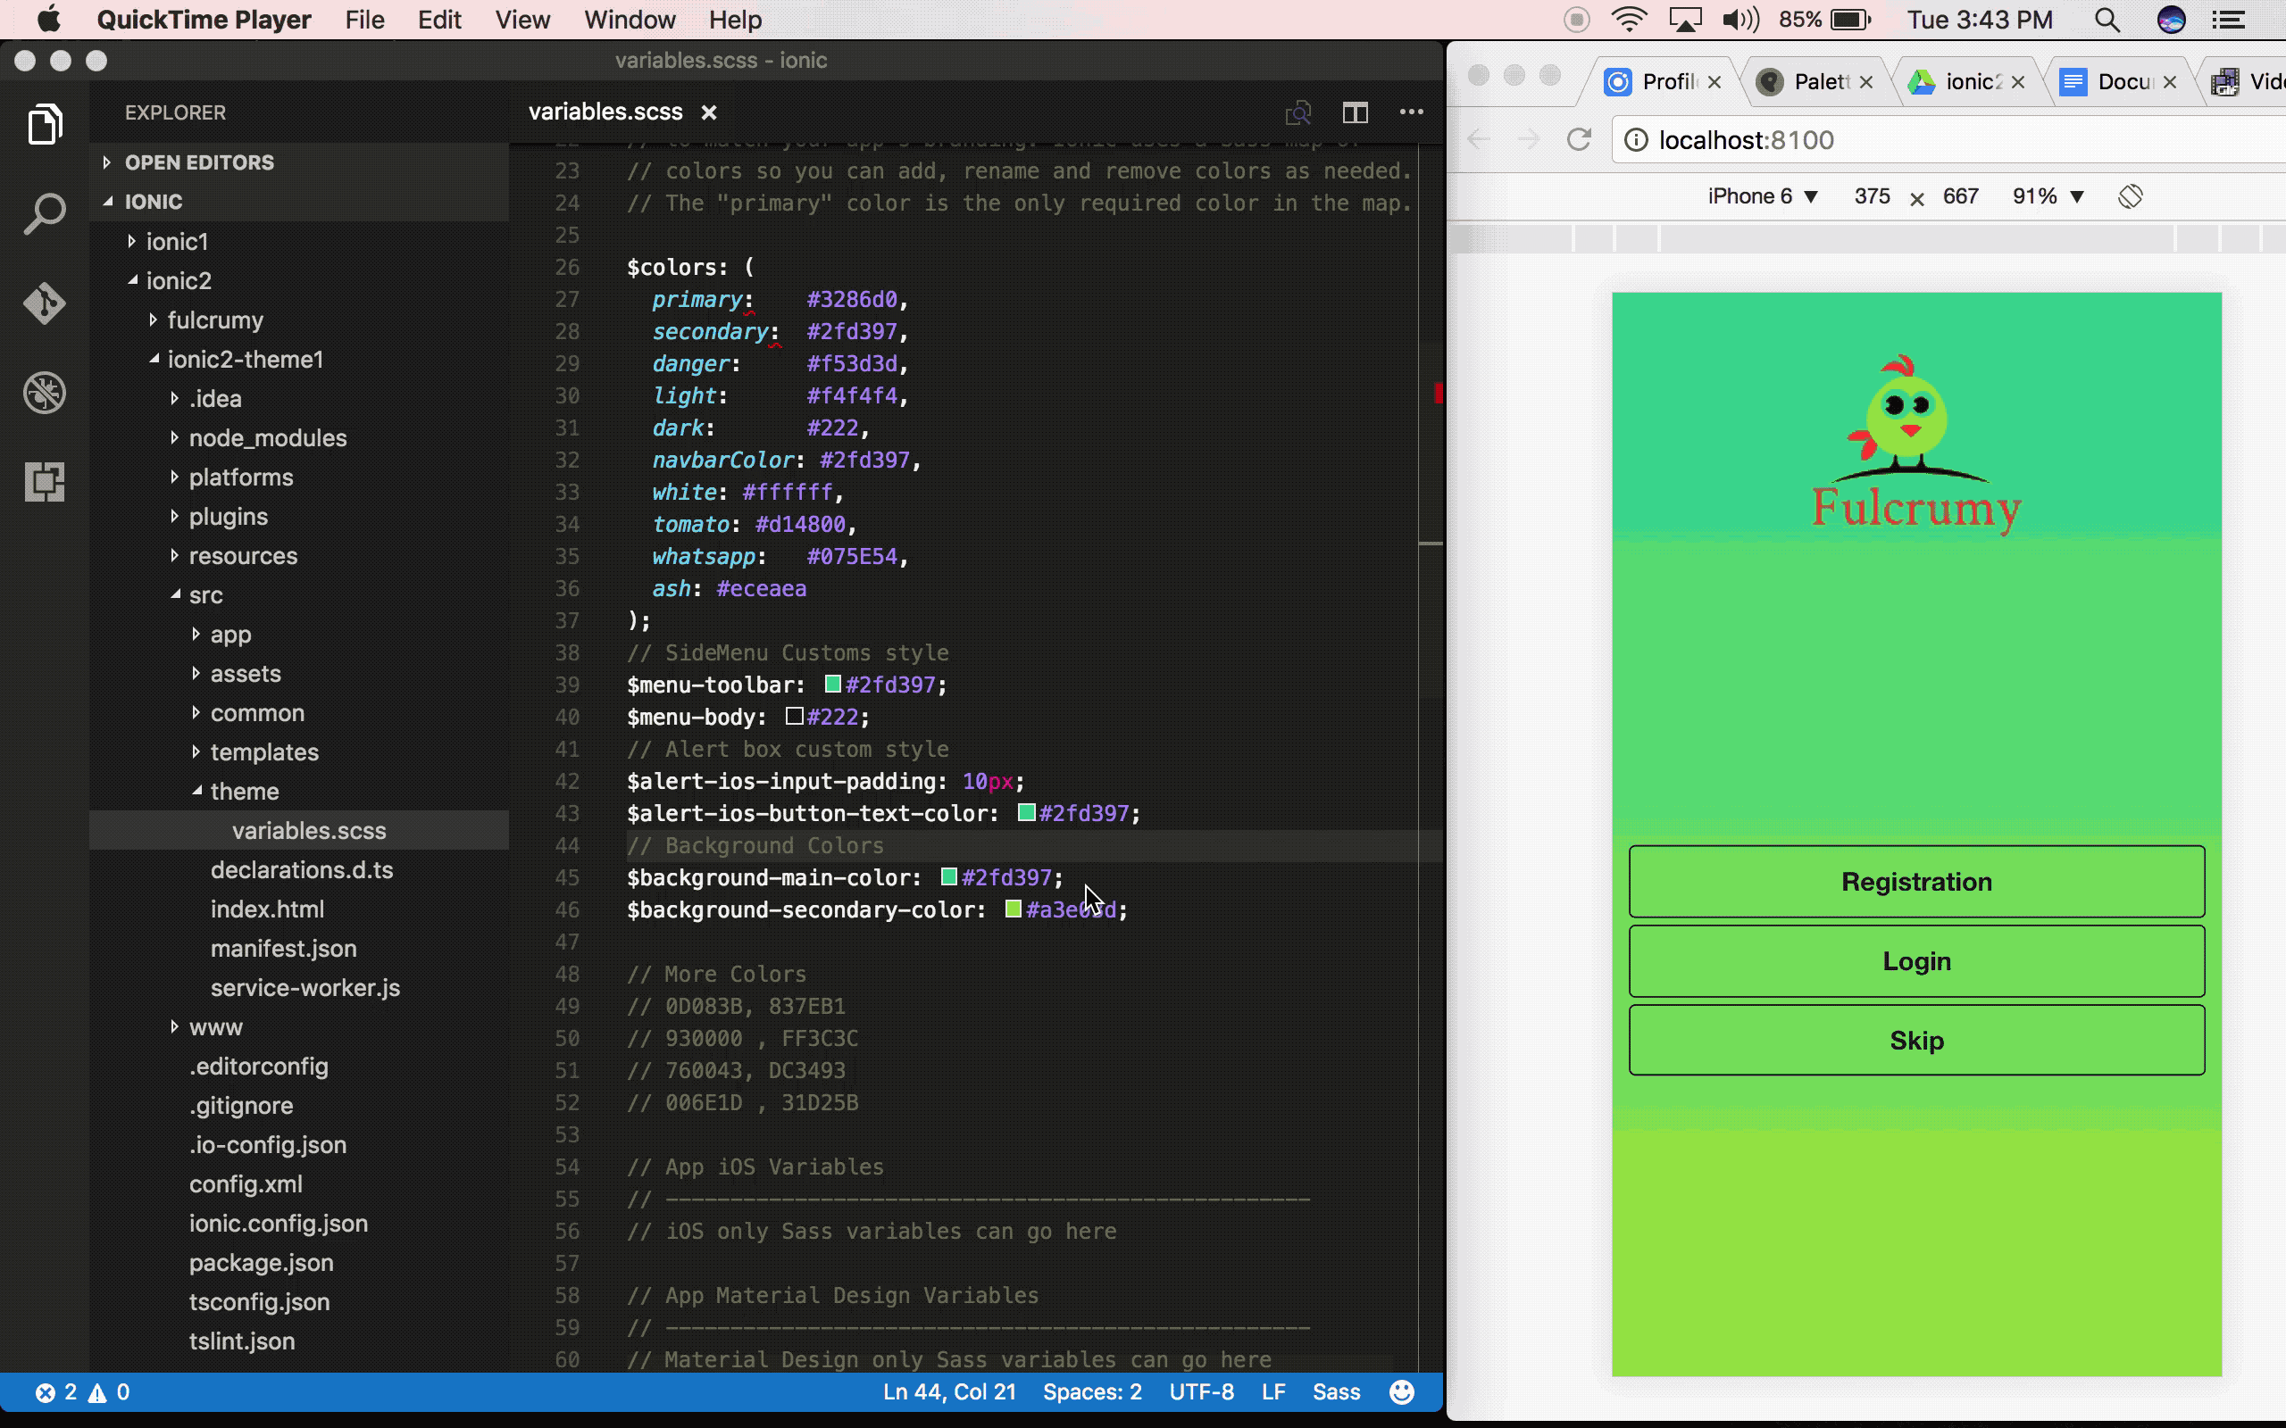The image size is (2286, 1428).
Task: Open the 91% zoom dropdown
Action: click(x=2048, y=196)
